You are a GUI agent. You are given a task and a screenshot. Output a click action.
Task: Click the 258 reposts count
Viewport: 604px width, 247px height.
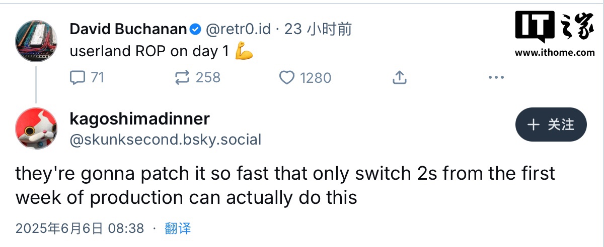coord(208,77)
